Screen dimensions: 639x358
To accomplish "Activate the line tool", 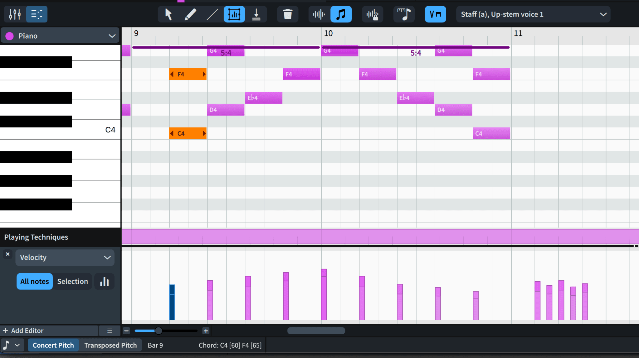I will tap(212, 14).
